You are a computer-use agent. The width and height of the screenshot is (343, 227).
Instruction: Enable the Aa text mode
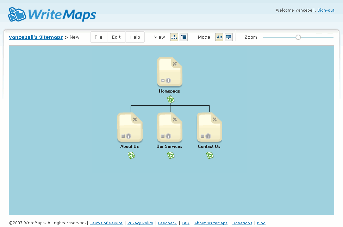click(x=219, y=37)
